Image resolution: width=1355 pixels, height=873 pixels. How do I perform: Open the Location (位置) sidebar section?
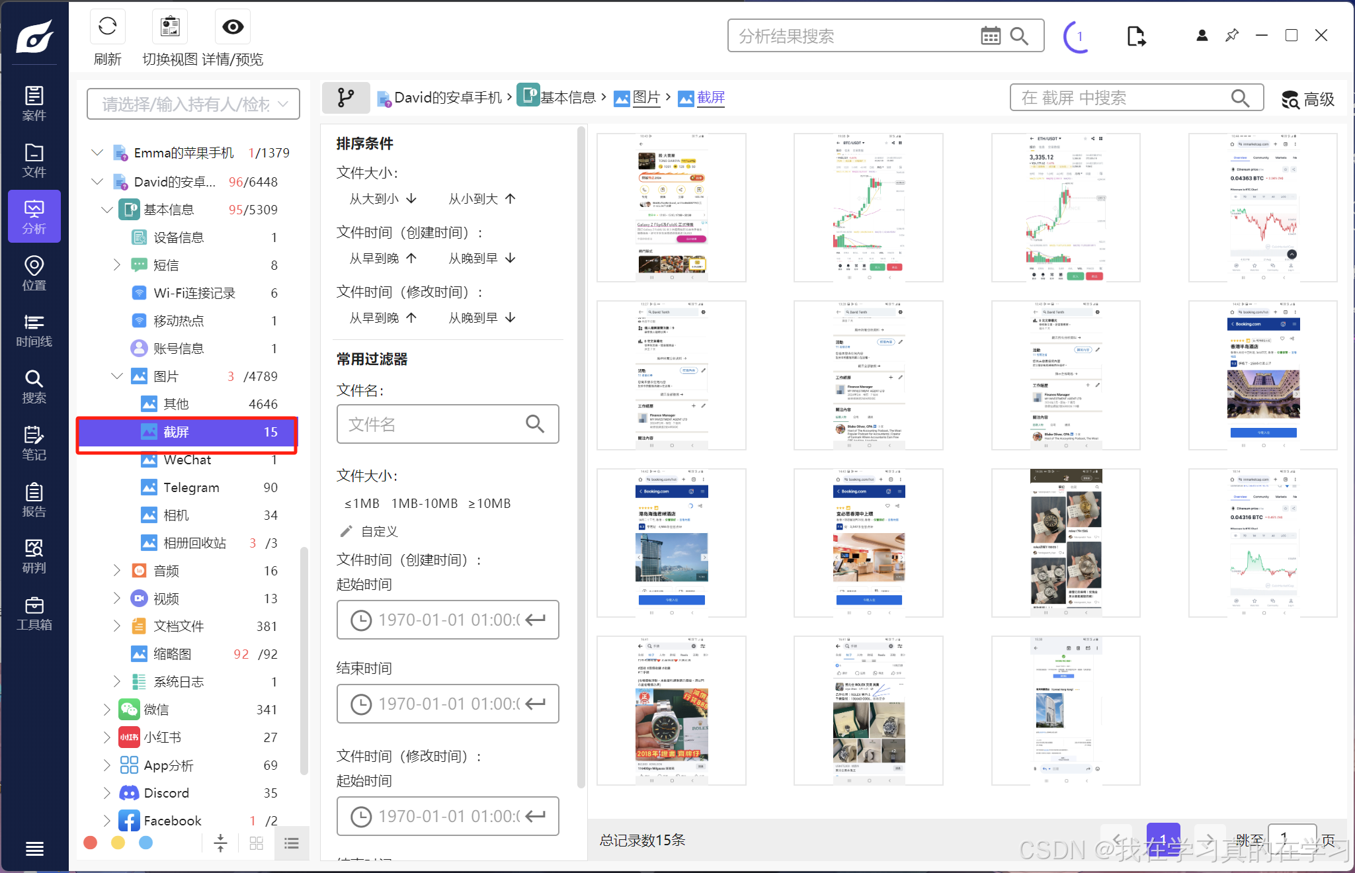(34, 273)
